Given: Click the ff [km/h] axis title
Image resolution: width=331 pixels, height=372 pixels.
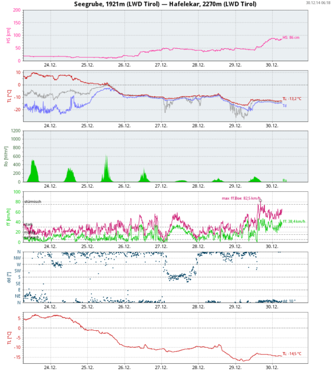Looking at the screenshot, I should coord(9,217).
